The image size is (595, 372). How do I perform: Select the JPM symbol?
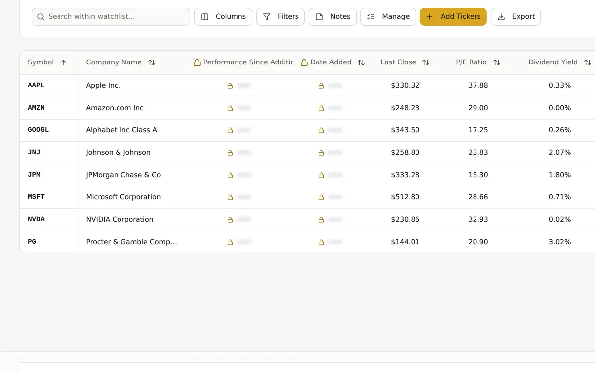[x=34, y=175]
